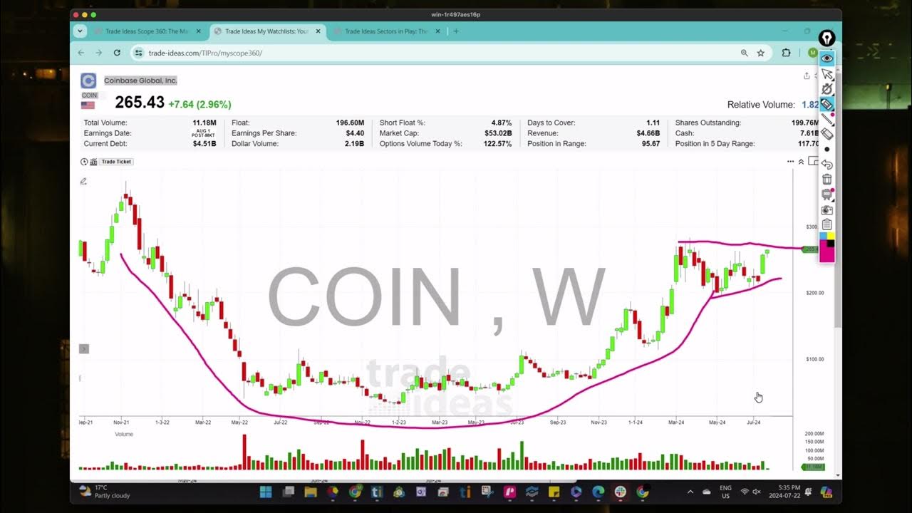This screenshot has height=513, width=912.
Task: Open the Windows Start button on the taskbar
Action: 266,492
